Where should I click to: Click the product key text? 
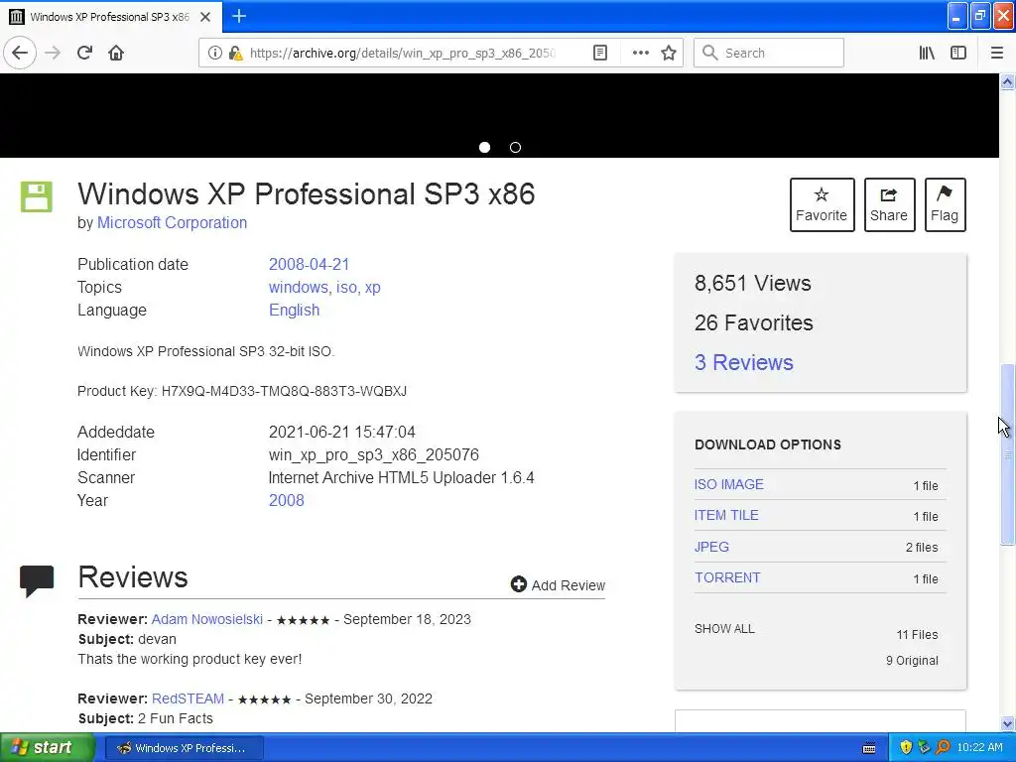pyautogui.click(x=242, y=391)
